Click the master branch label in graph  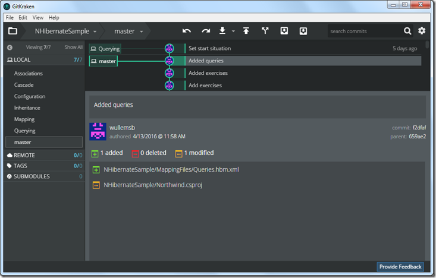103,61
